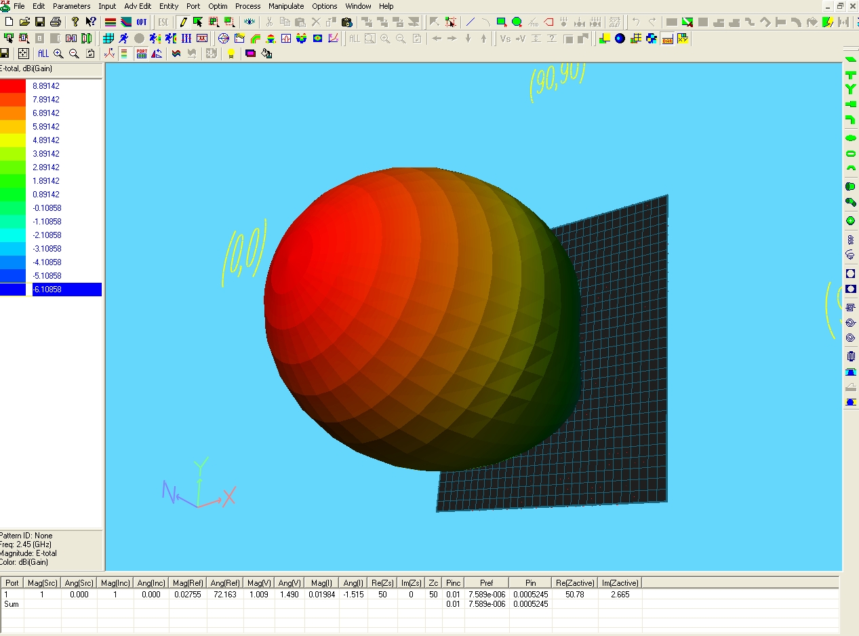The height and width of the screenshot is (636, 859).
Task: Click the eye view icon
Action: pos(250,22)
